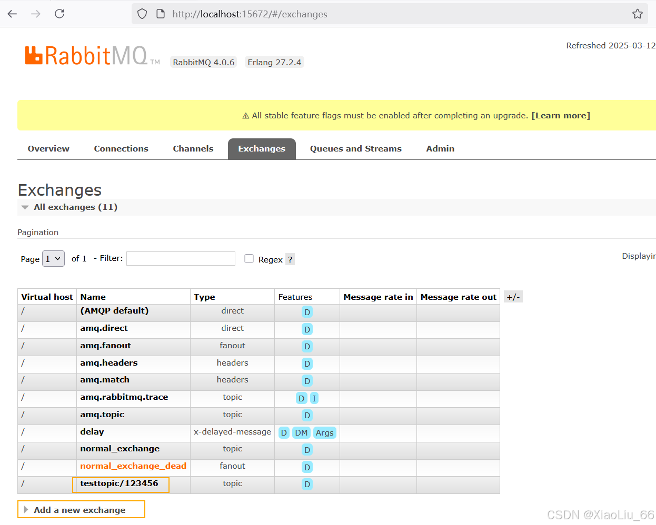Click the Learn more link in the banner
Viewport: 656px width, 525px height.
pos(560,115)
